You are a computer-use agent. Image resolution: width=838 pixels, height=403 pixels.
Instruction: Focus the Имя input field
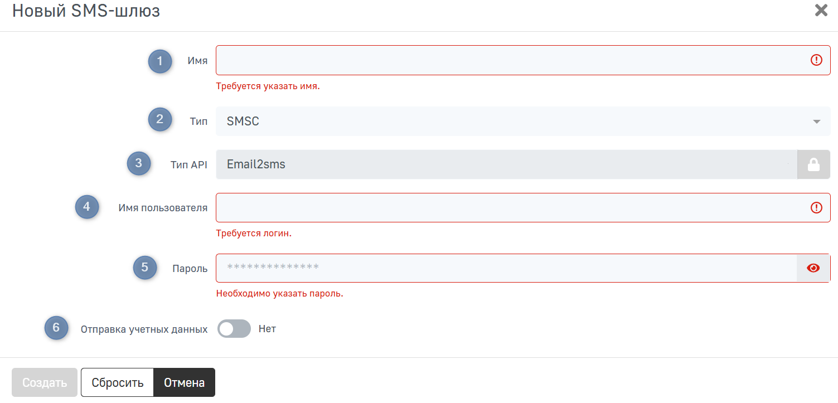(x=523, y=60)
